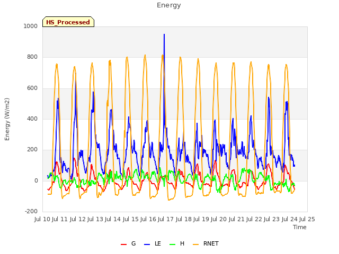This screenshot has height=254, width=339.
Task: Click the Jul 25 x-axis label
Action: (x=307, y=219)
